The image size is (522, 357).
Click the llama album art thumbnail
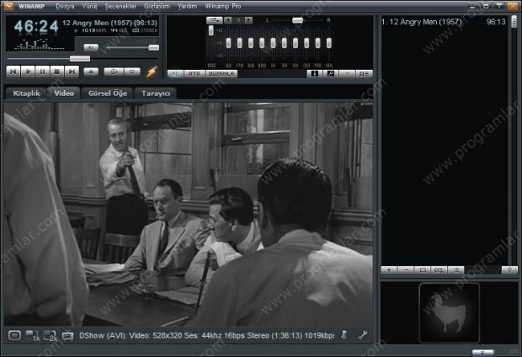pyautogui.click(x=450, y=312)
